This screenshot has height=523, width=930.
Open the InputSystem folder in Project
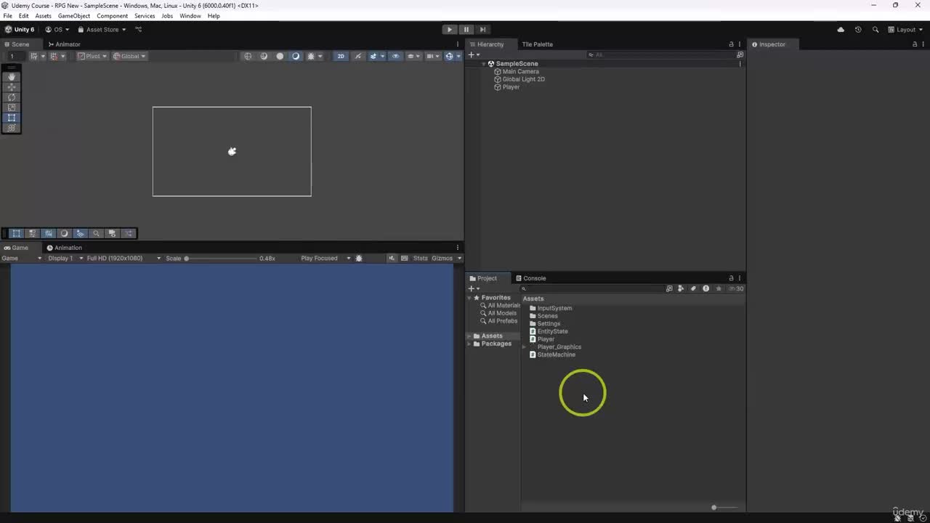pyautogui.click(x=554, y=308)
